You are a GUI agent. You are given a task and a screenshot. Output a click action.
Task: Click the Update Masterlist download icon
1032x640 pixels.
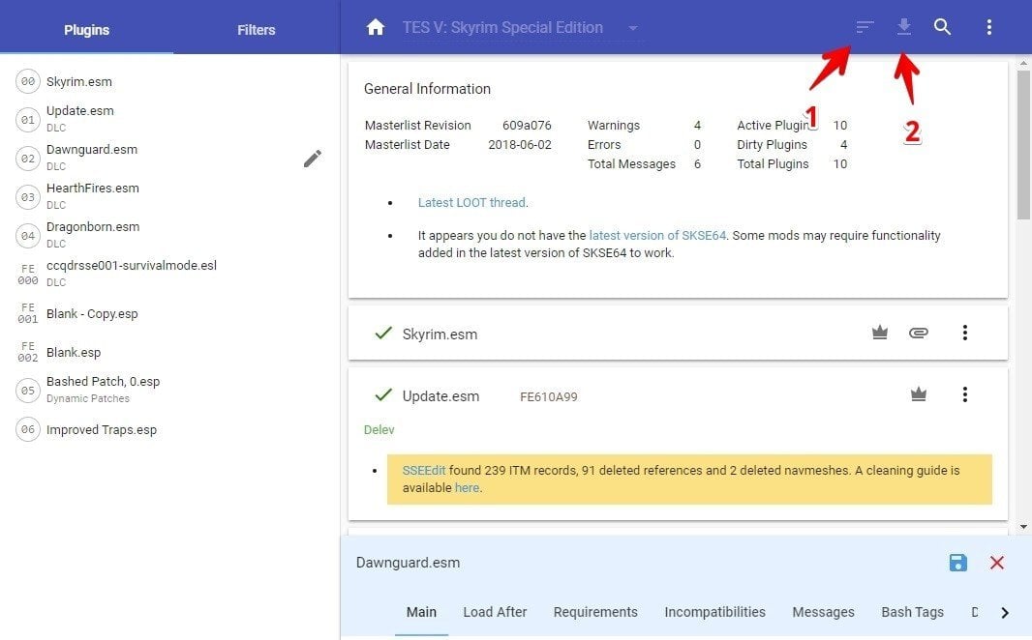click(x=903, y=27)
